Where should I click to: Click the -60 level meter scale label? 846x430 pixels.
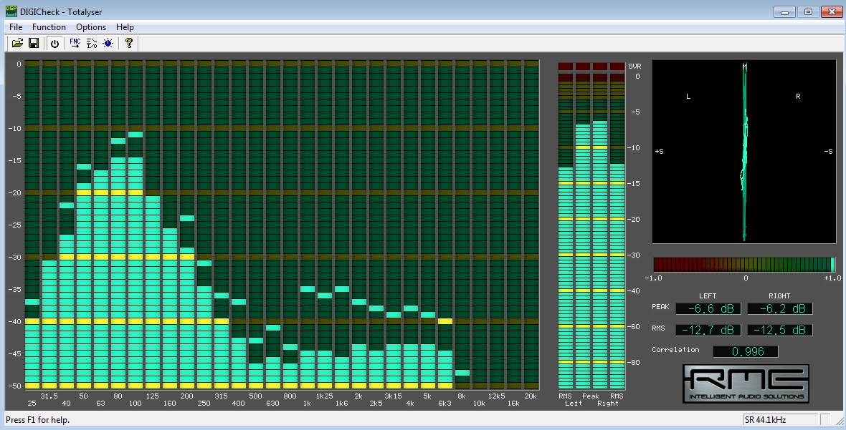pyautogui.click(x=634, y=327)
